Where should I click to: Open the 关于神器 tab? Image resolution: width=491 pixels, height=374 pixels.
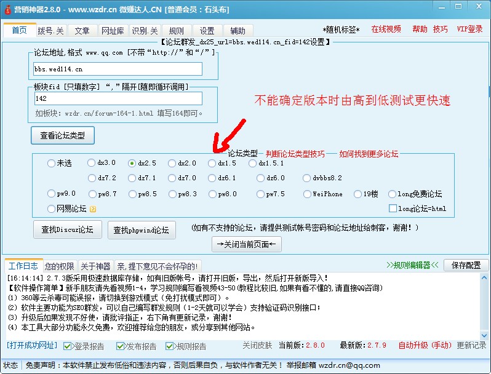[x=95, y=266]
